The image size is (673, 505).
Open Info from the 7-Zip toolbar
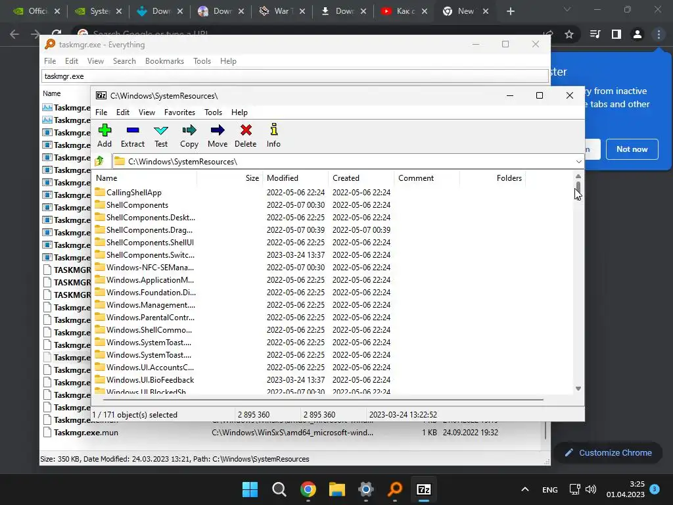[273, 135]
